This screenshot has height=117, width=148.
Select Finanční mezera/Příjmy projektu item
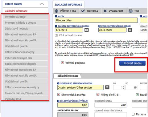pos(26,93)
